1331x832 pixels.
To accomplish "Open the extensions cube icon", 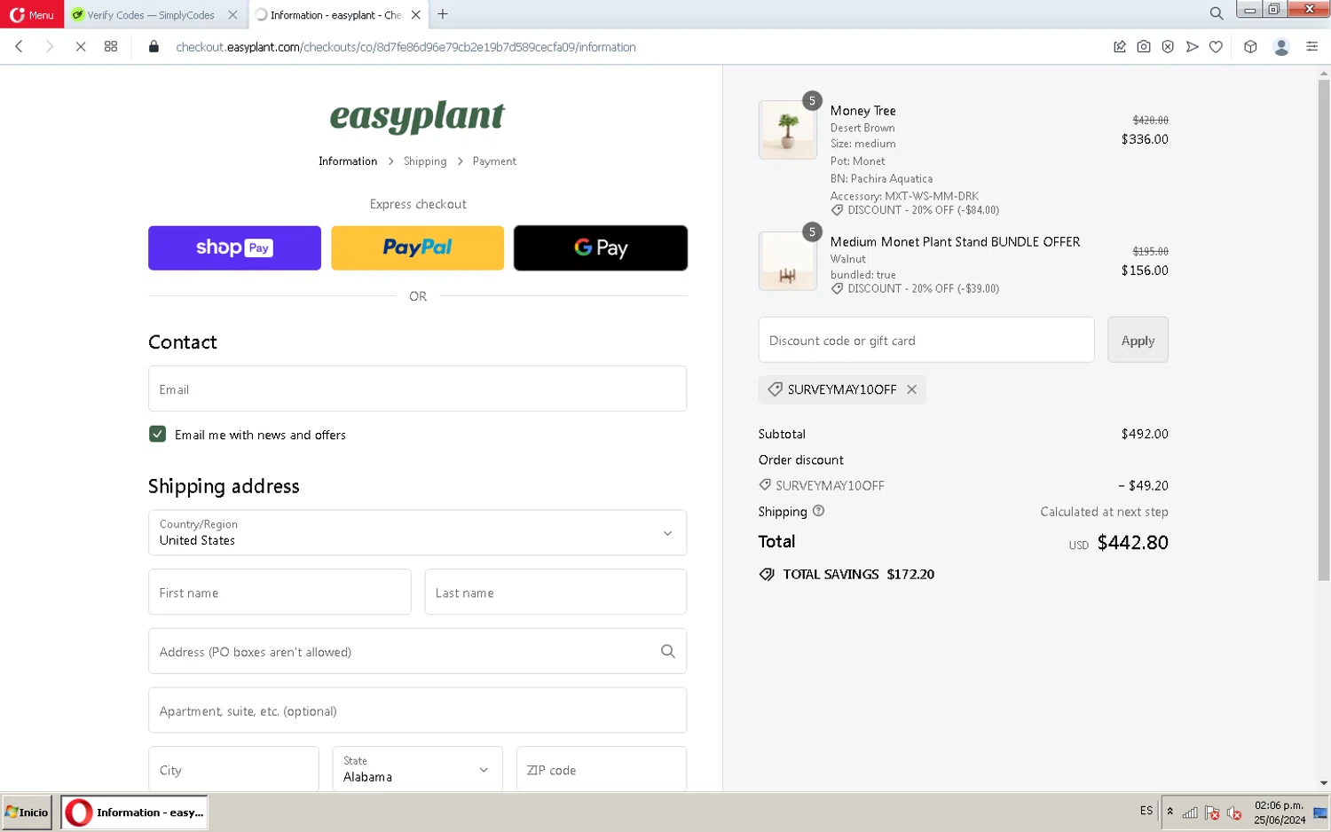I will 1250,47.
